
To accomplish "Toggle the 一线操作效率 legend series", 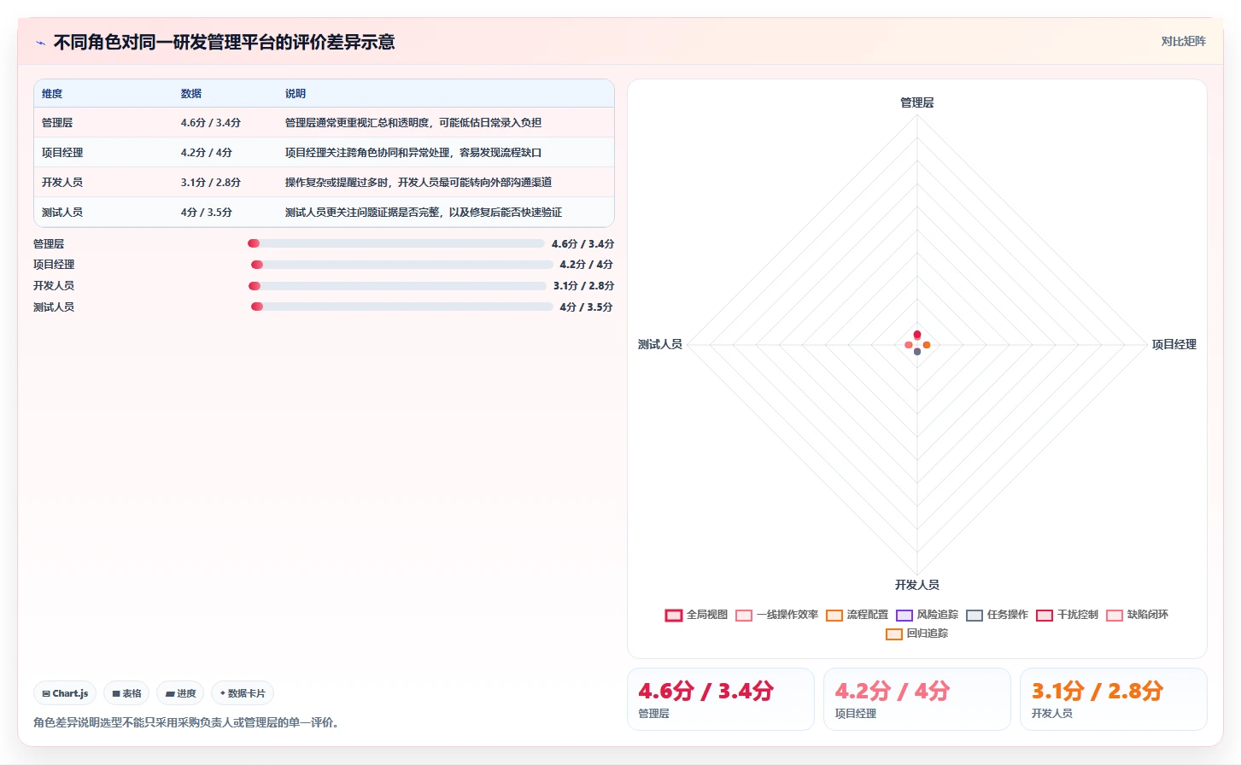I will (x=776, y=615).
